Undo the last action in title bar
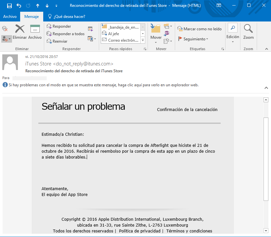Viewport: 271px width, 237px height. click(19, 6)
